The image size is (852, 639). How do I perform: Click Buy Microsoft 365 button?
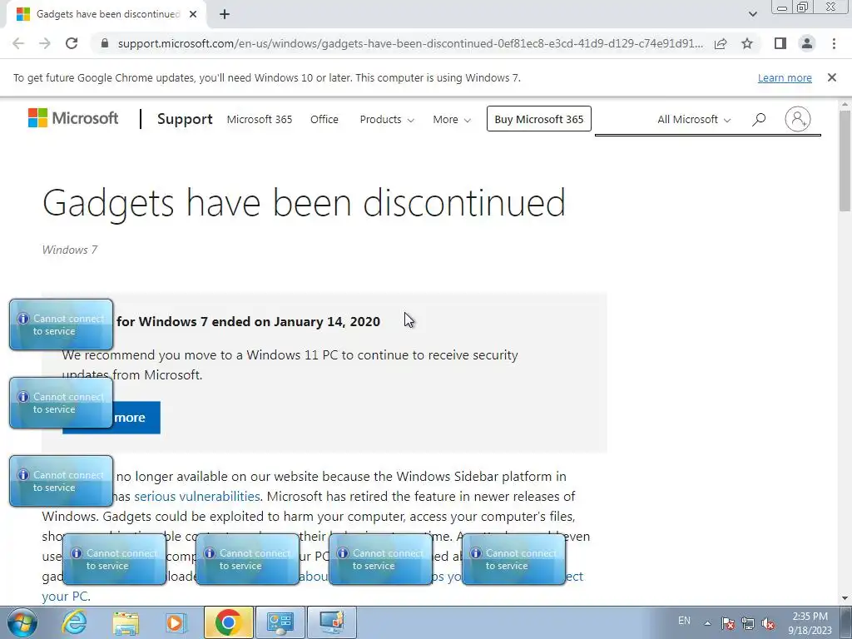click(538, 119)
